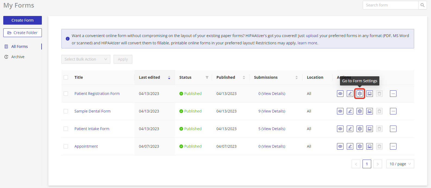Click the monitor icon in Appointment row
Viewport: 431px width, 188px height.
click(369, 146)
